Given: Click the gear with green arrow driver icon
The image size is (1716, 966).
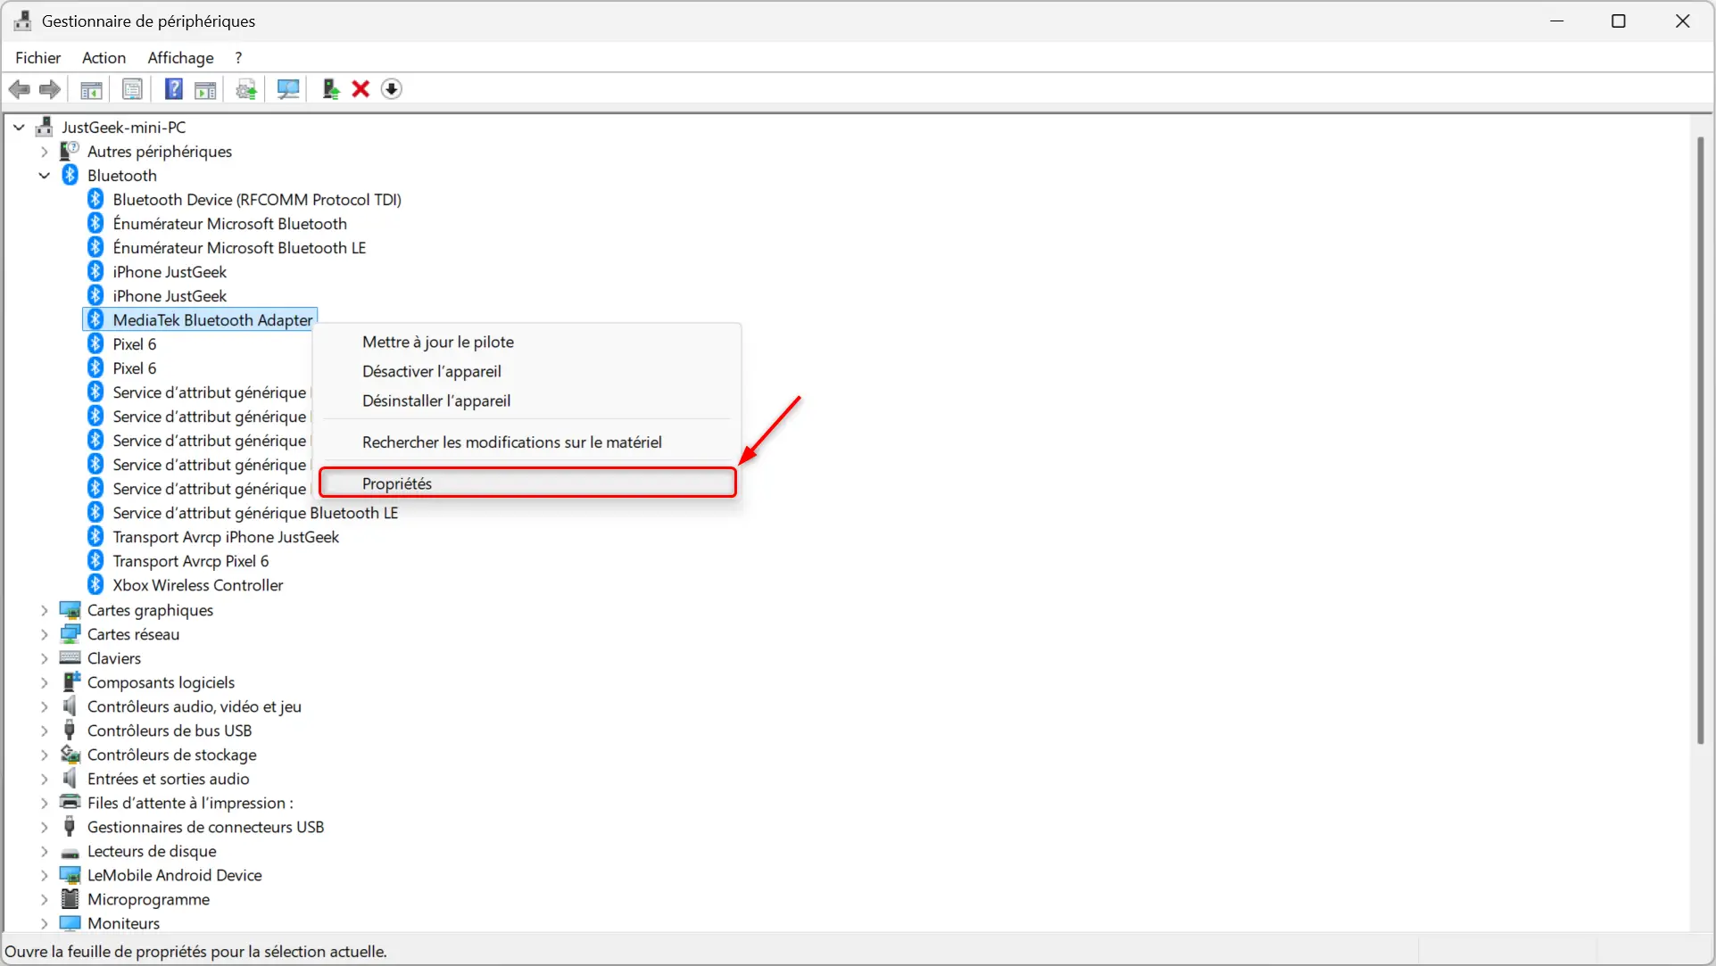Looking at the screenshot, I should pyautogui.click(x=246, y=89).
